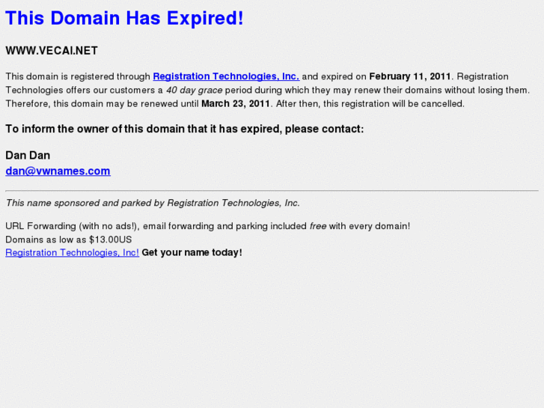Click the dan@vwnames.com email link
544x408 pixels.
[x=58, y=171]
